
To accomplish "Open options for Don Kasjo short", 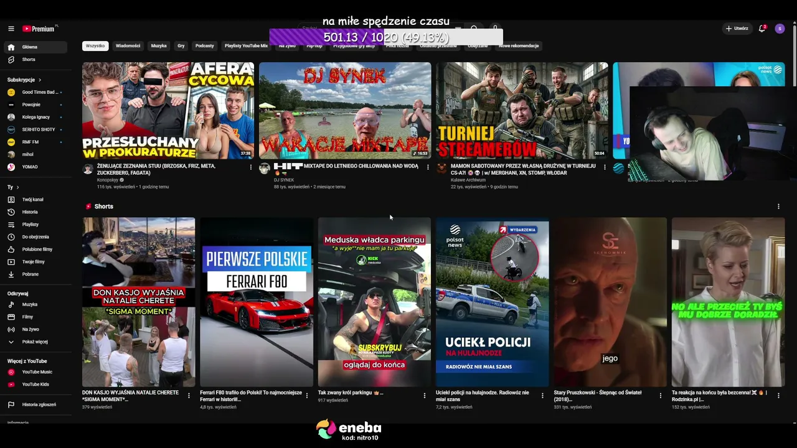I will pyautogui.click(x=189, y=396).
